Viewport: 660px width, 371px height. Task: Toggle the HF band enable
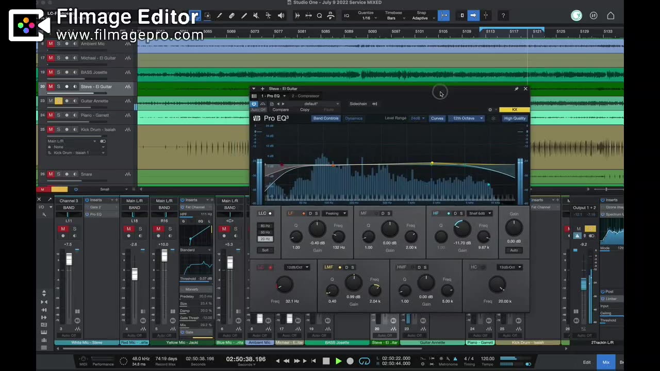(449, 213)
